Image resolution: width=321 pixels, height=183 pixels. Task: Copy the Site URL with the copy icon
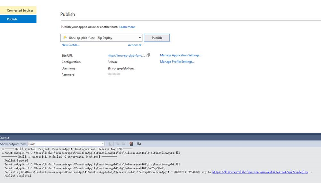[148, 55]
